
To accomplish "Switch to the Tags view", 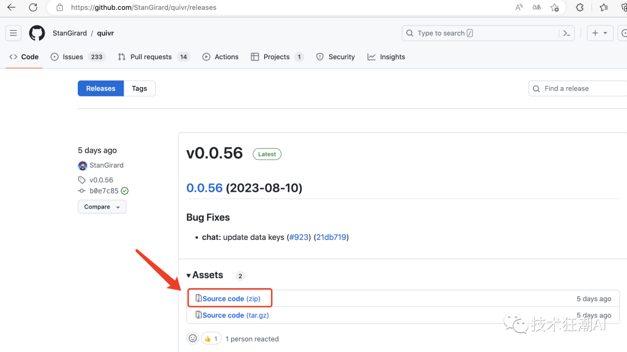I will [139, 88].
